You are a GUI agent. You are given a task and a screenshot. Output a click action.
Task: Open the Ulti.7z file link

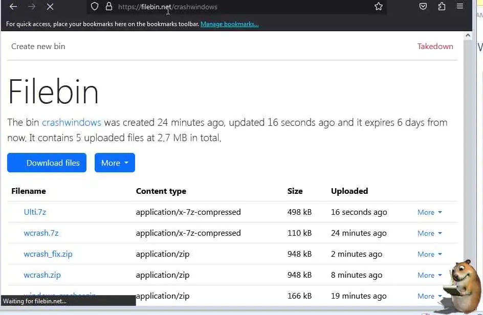[x=35, y=212]
